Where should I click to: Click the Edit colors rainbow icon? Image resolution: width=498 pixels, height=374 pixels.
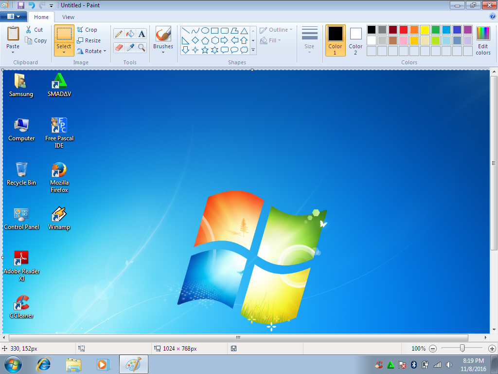tap(483, 33)
